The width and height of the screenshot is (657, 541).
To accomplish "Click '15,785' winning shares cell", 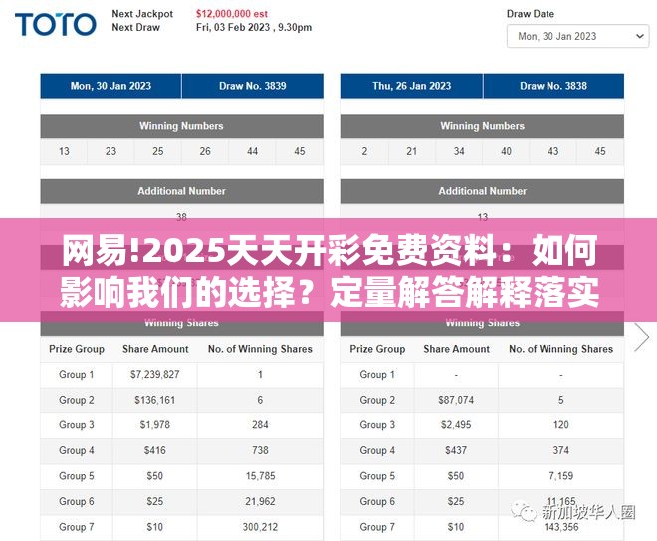I will coord(260,476).
